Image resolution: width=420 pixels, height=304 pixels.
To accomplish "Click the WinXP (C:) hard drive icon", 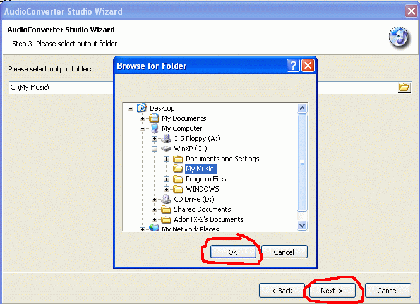I will [166, 149].
